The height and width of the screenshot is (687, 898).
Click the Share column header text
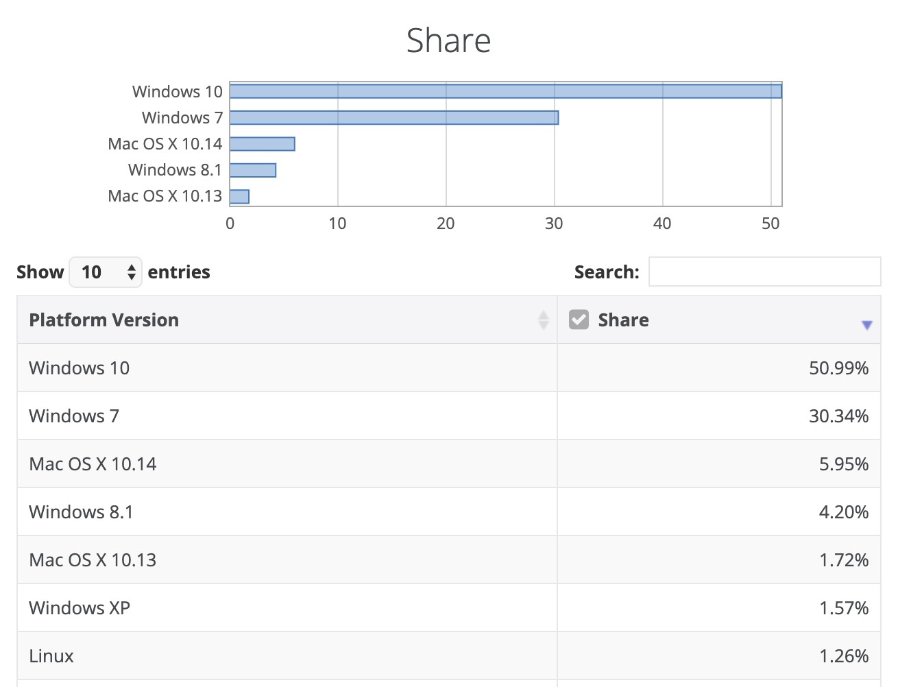(x=622, y=320)
